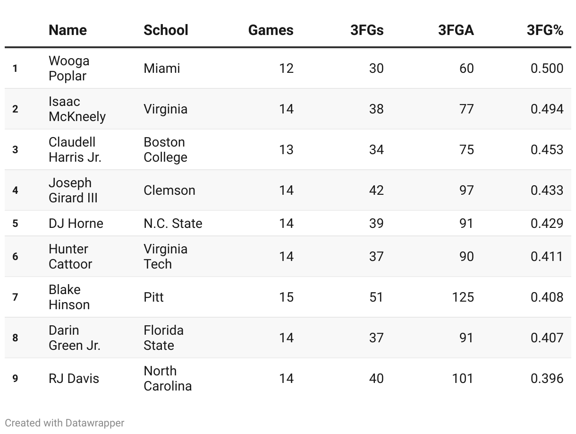This screenshot has height=434, width=576.
Task: Select the Isaac McKneely name cell
Action: point(77,109)
